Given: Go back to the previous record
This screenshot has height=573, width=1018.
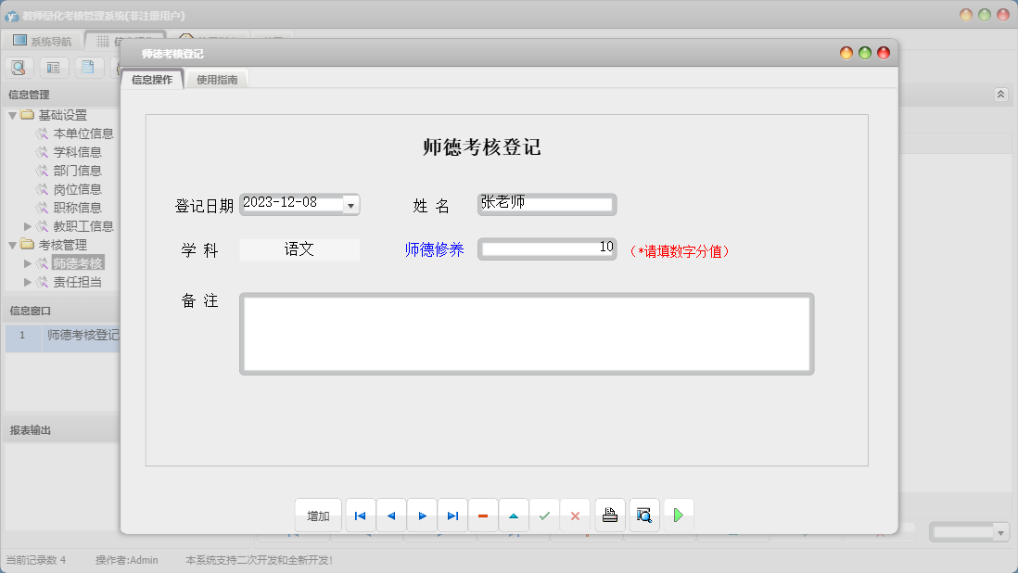Looking at the screenshot, I should pos(390,515).
